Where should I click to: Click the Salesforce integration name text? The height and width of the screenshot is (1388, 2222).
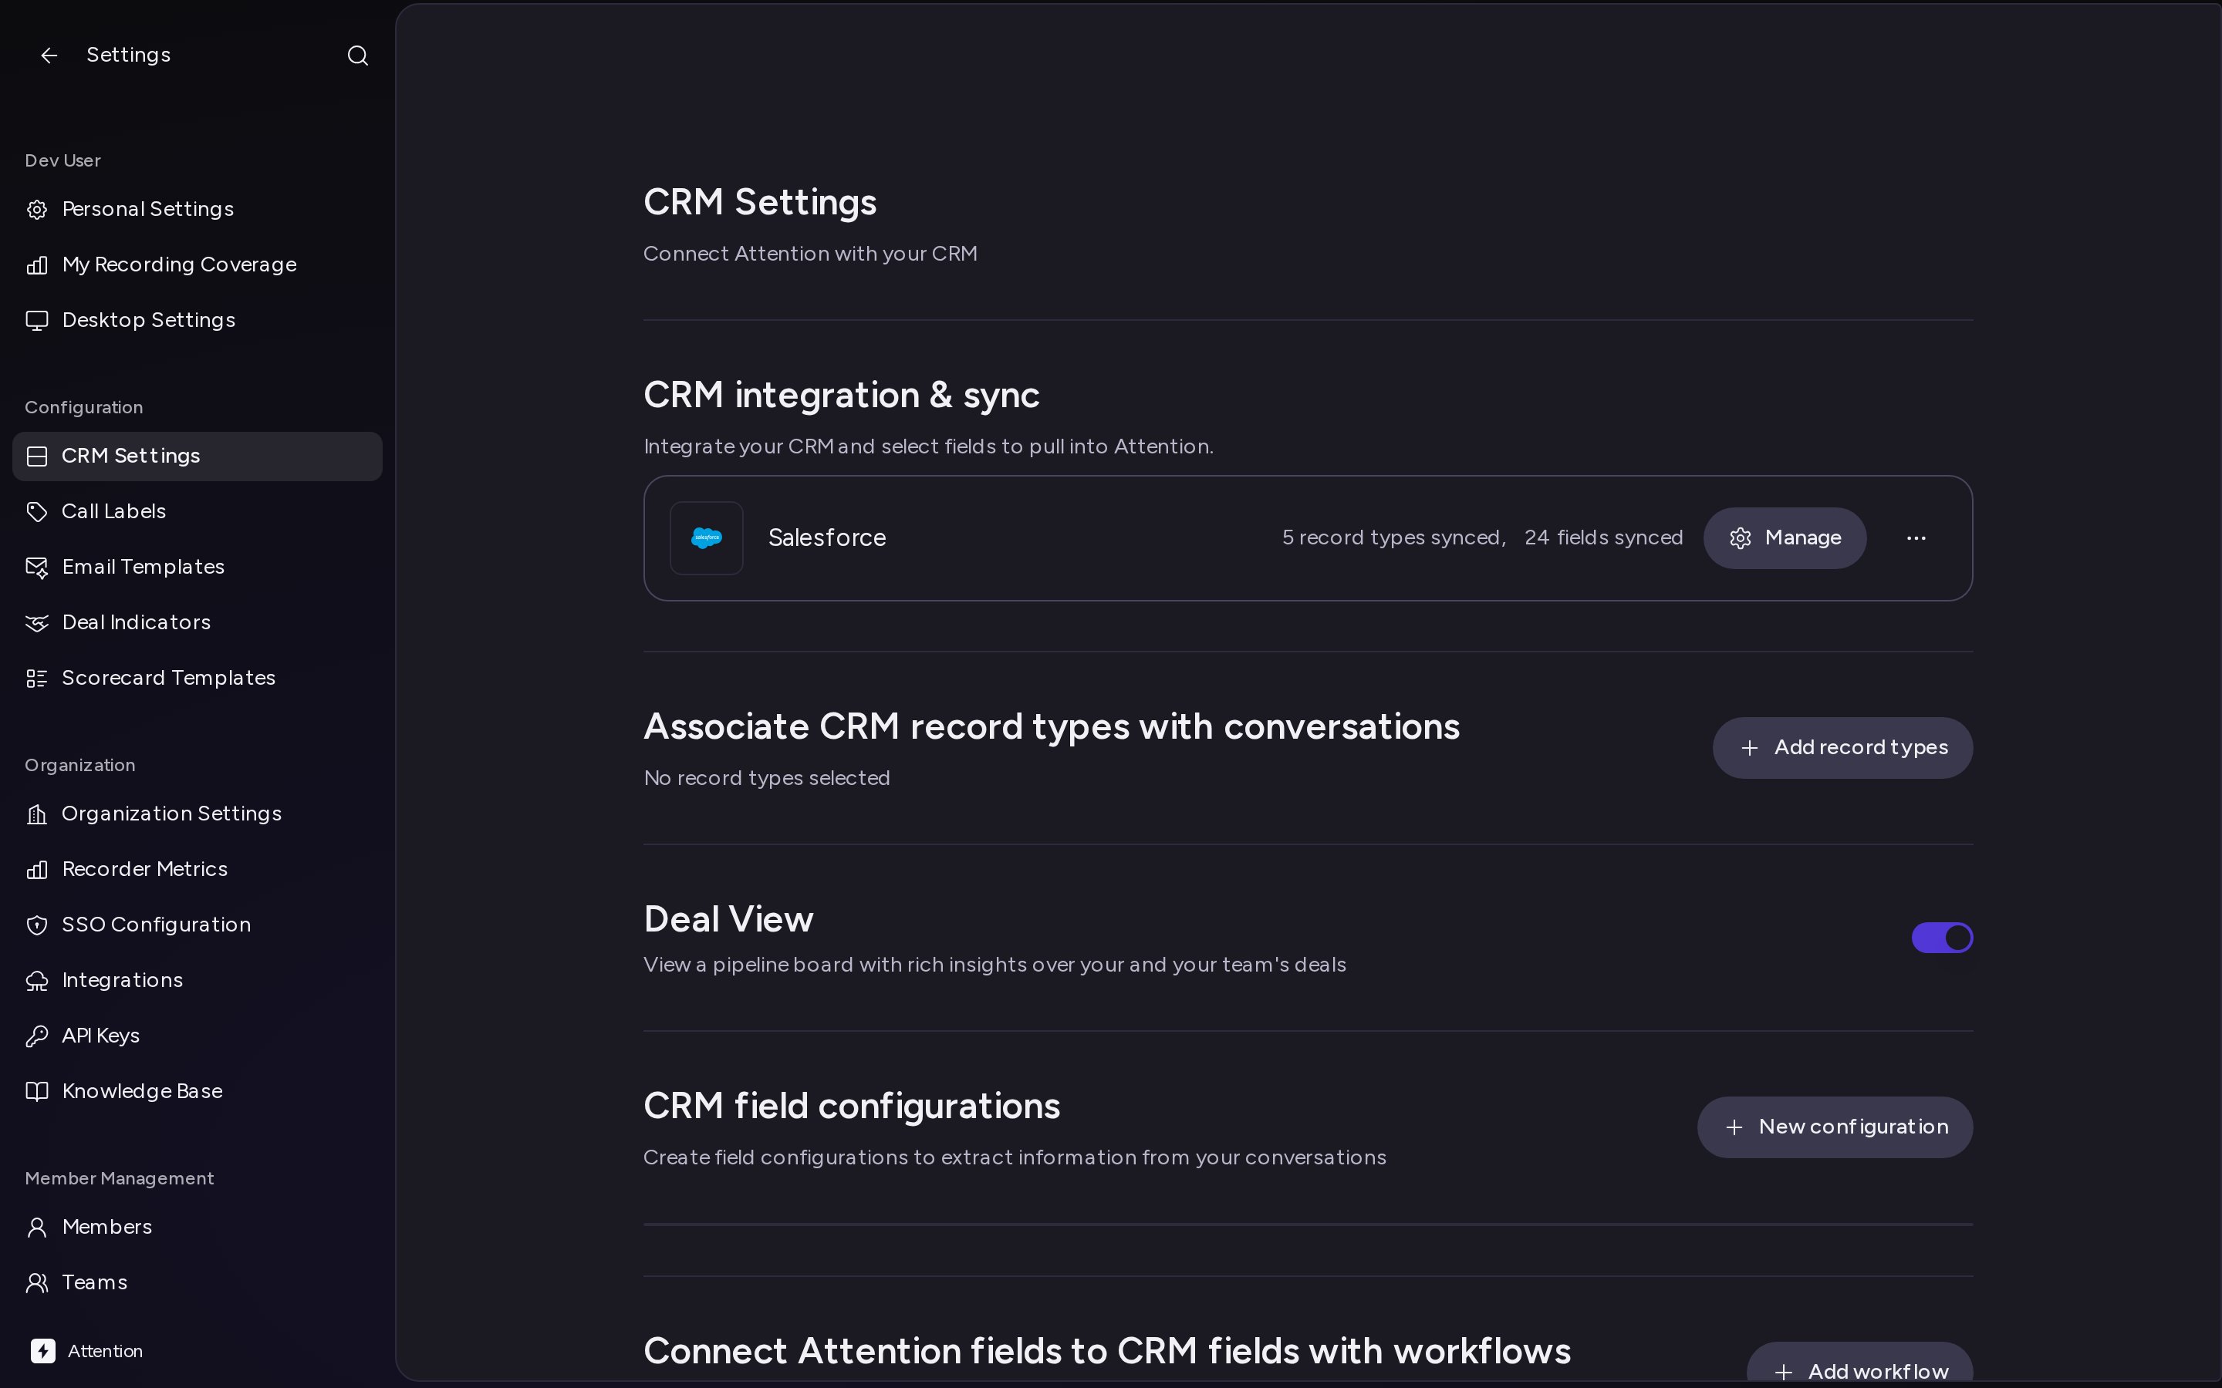(827, 538)
